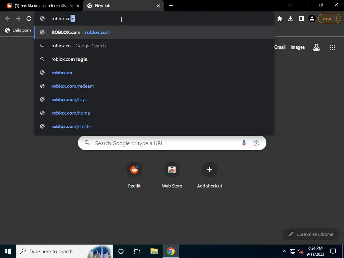The height and width of the screenshot is (258, 344).
Task: Open the Google Images link
Action: (x=298, y=47)
